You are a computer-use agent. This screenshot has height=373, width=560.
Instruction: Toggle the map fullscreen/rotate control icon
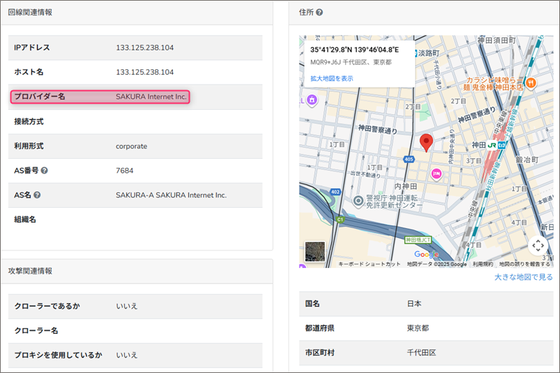click(x=538, y=246)
